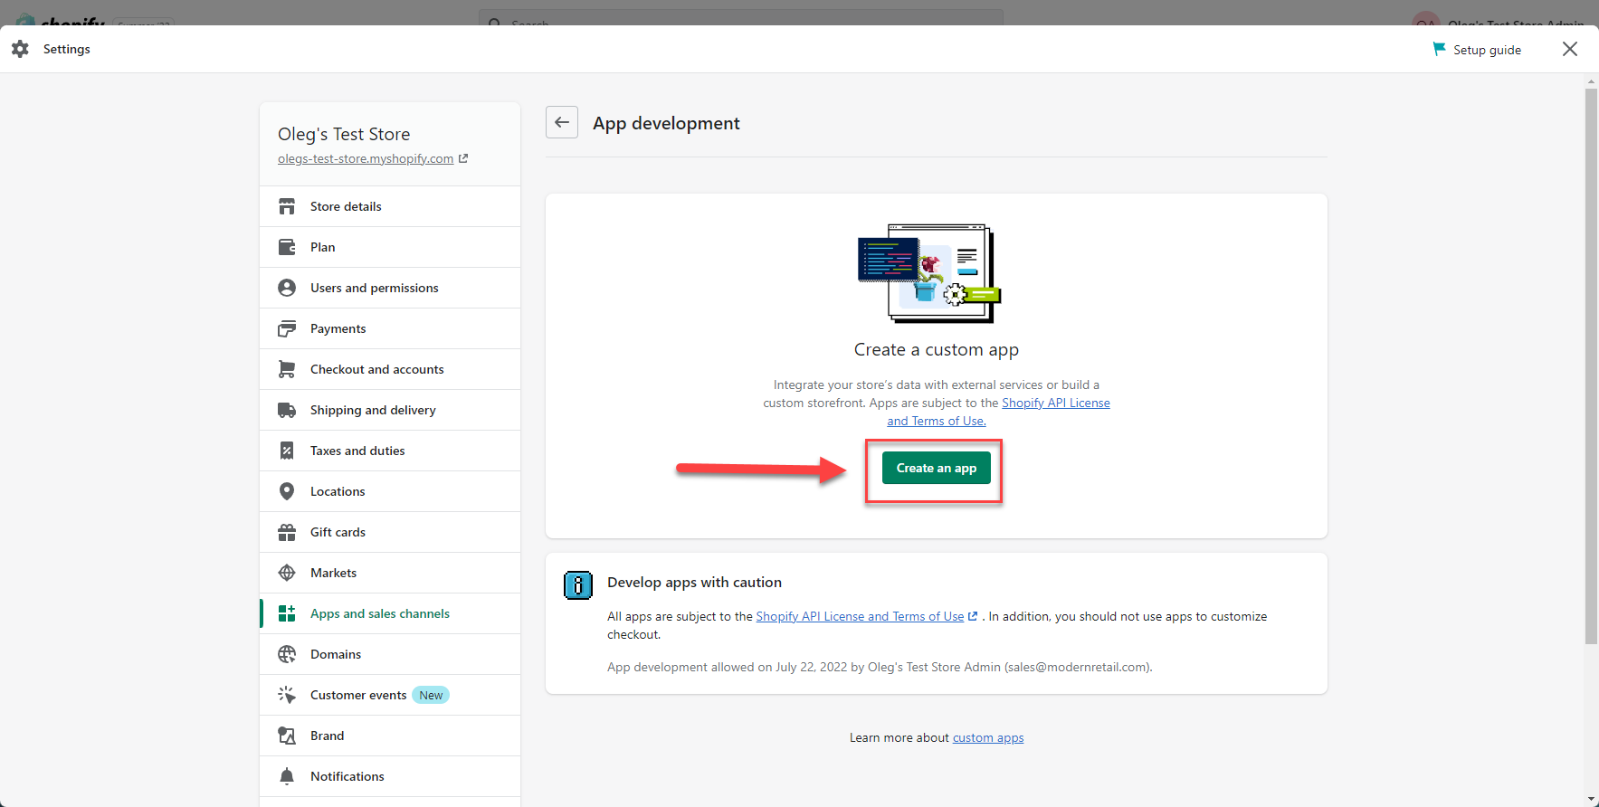Click the Create an app button

tap(936, 468)
